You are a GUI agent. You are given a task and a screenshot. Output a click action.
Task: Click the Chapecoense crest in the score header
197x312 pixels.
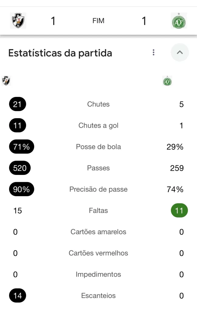(179, 21)
